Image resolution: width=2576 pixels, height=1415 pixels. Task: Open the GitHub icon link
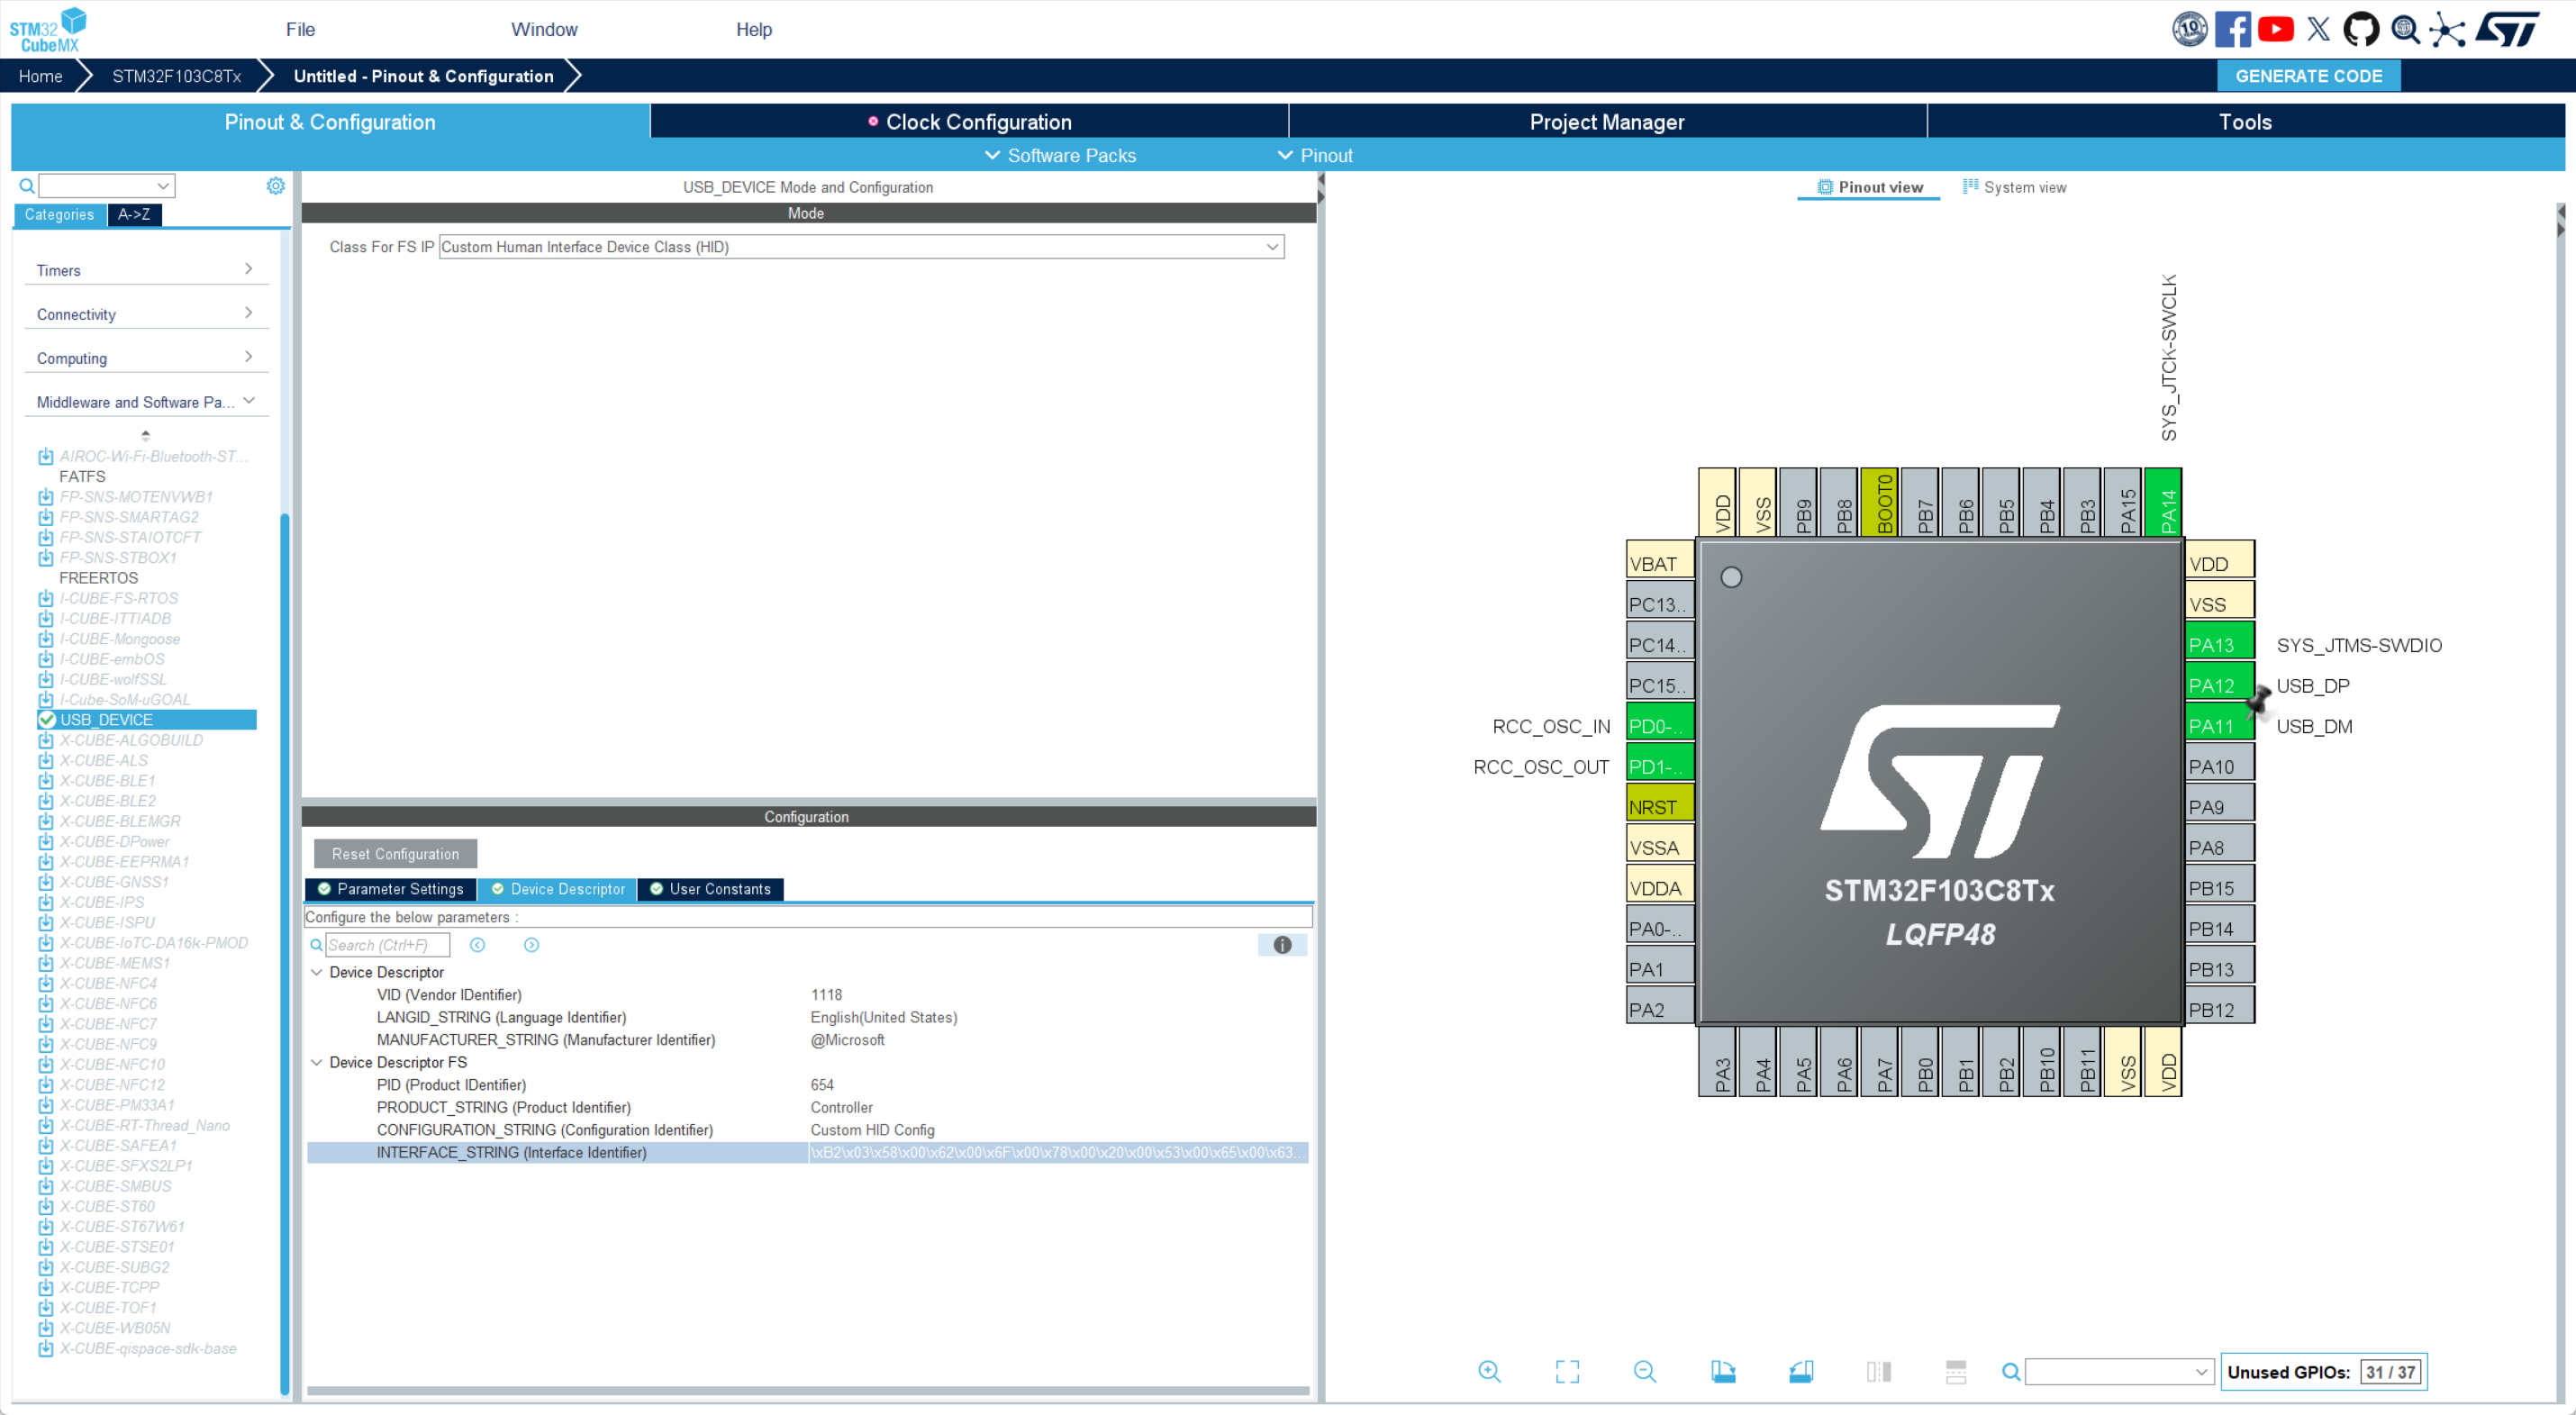(2361, 29)
